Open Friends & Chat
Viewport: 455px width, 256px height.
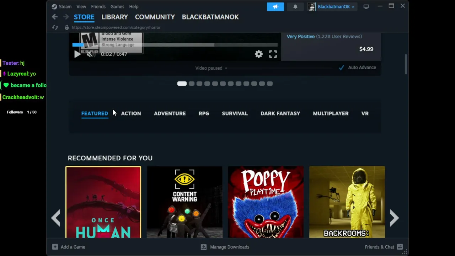384,247
